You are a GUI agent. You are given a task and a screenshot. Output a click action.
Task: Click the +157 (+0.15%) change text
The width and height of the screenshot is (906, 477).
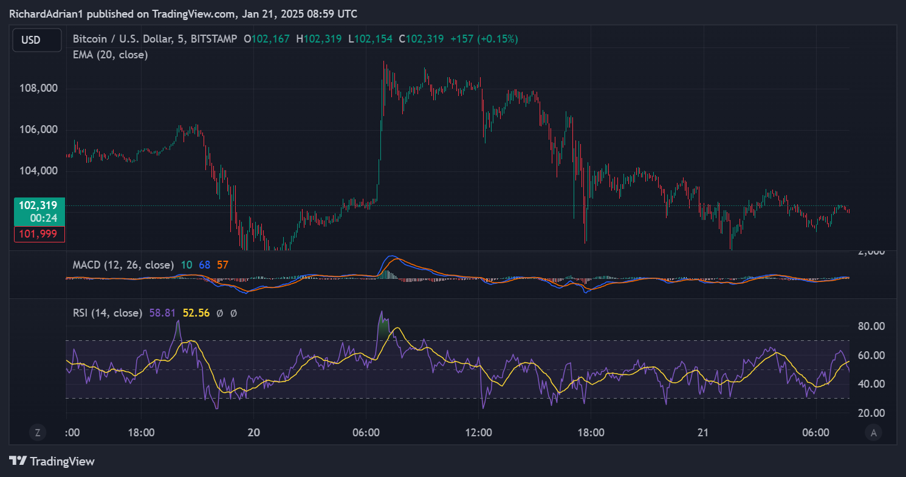click(484, 39)
